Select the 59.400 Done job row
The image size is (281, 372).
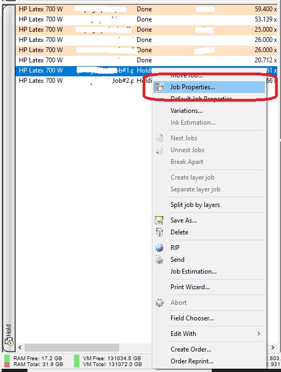(146, 9)
